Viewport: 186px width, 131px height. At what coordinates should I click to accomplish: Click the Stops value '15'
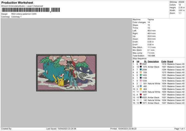click(x=148, y=25)
